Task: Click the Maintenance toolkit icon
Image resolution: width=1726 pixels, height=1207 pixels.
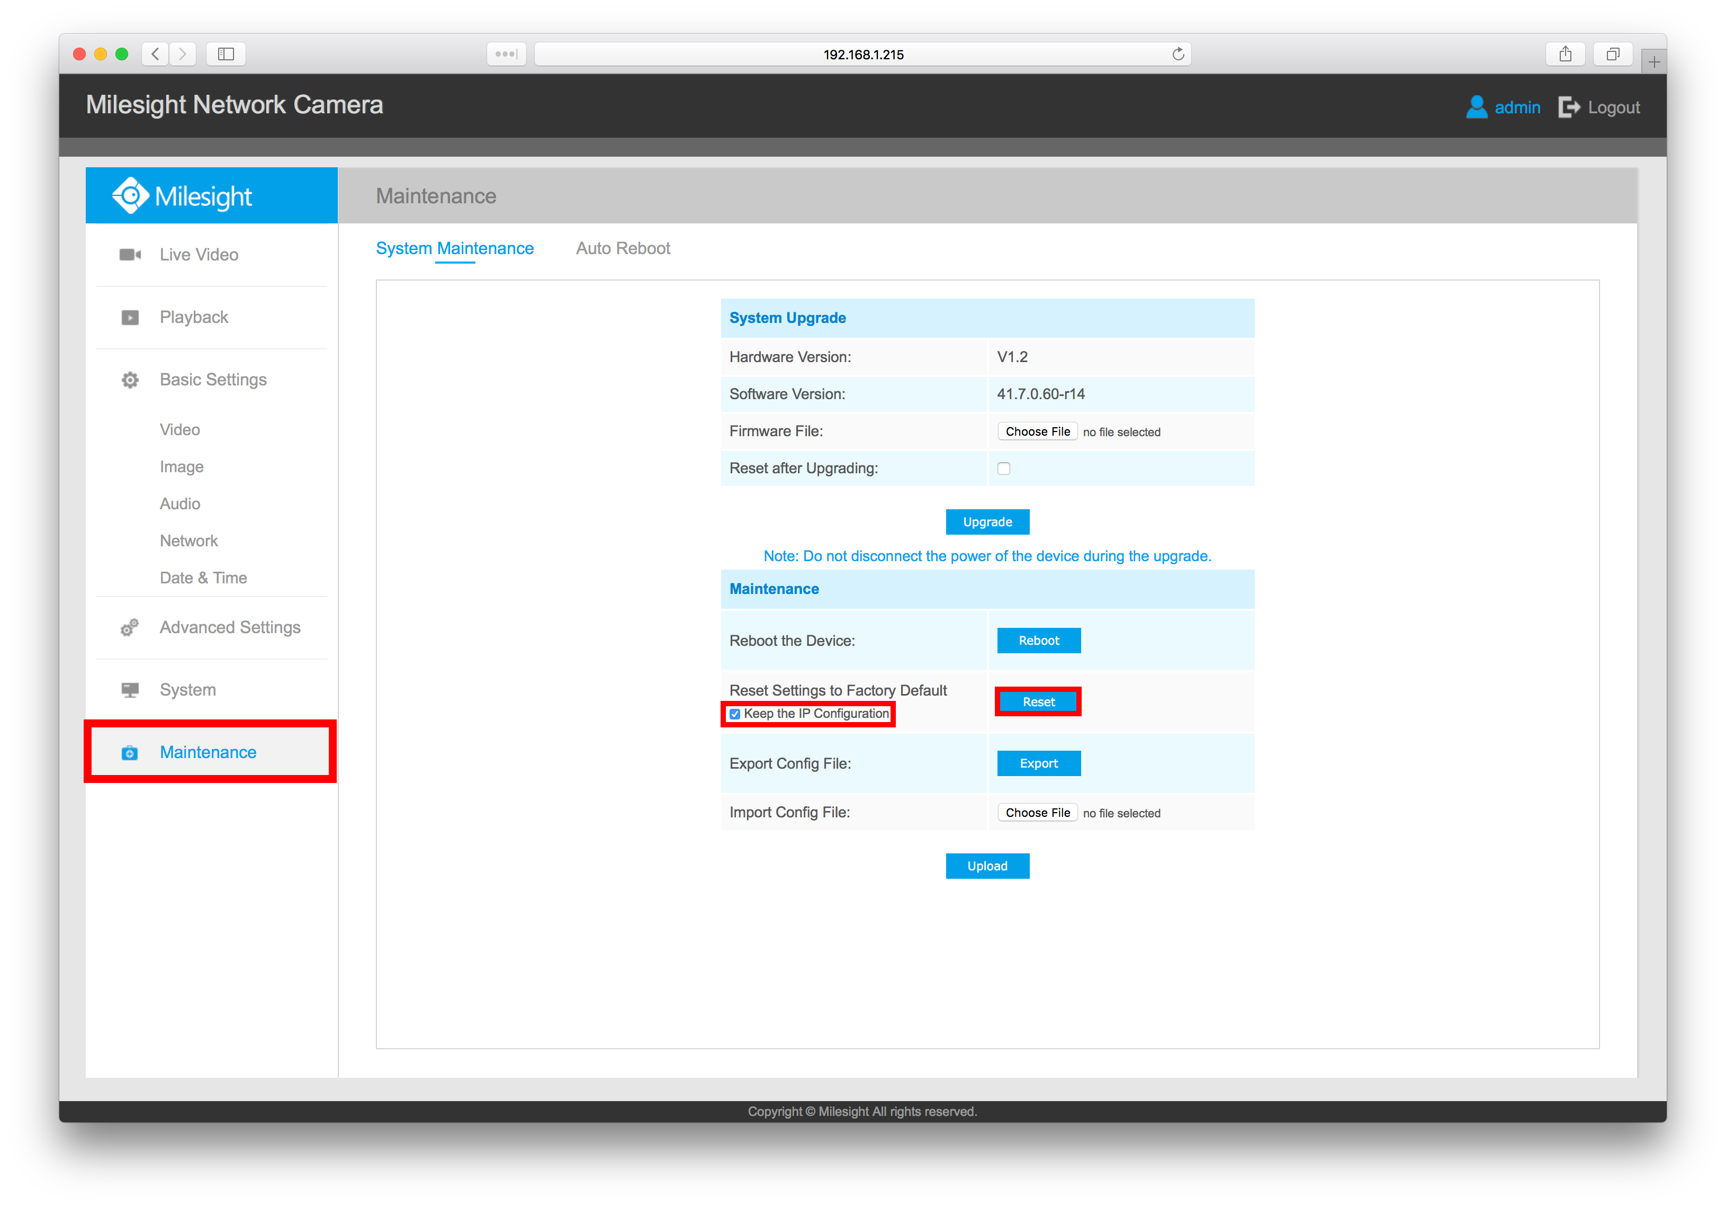Action: [x=130, y=752]
